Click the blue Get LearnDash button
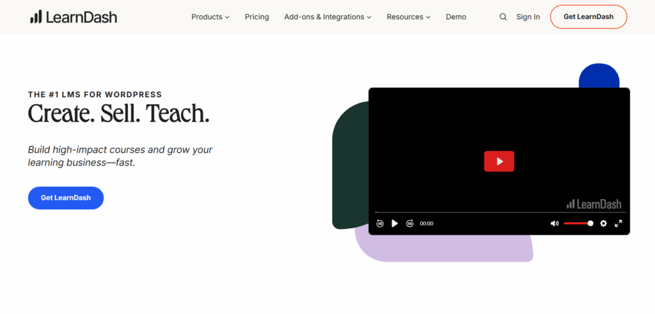 (x=66, y=198)
